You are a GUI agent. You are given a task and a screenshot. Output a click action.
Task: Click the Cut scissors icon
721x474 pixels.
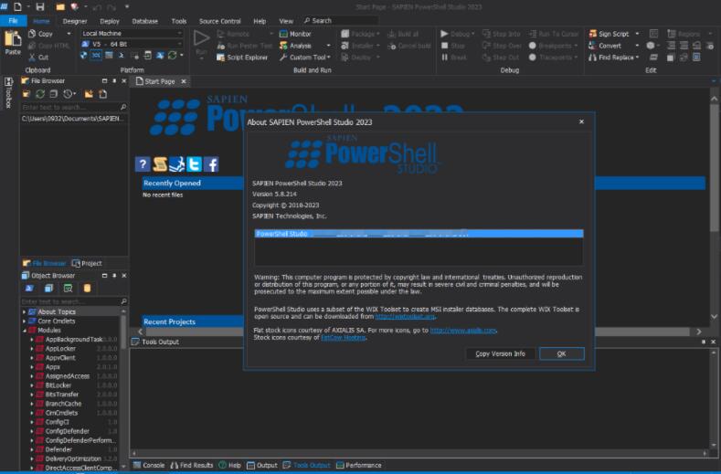[x=32, y=57]
